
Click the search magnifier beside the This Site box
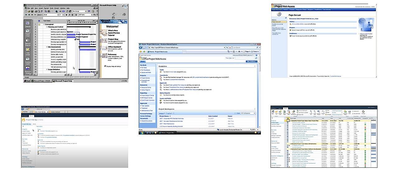256,58
